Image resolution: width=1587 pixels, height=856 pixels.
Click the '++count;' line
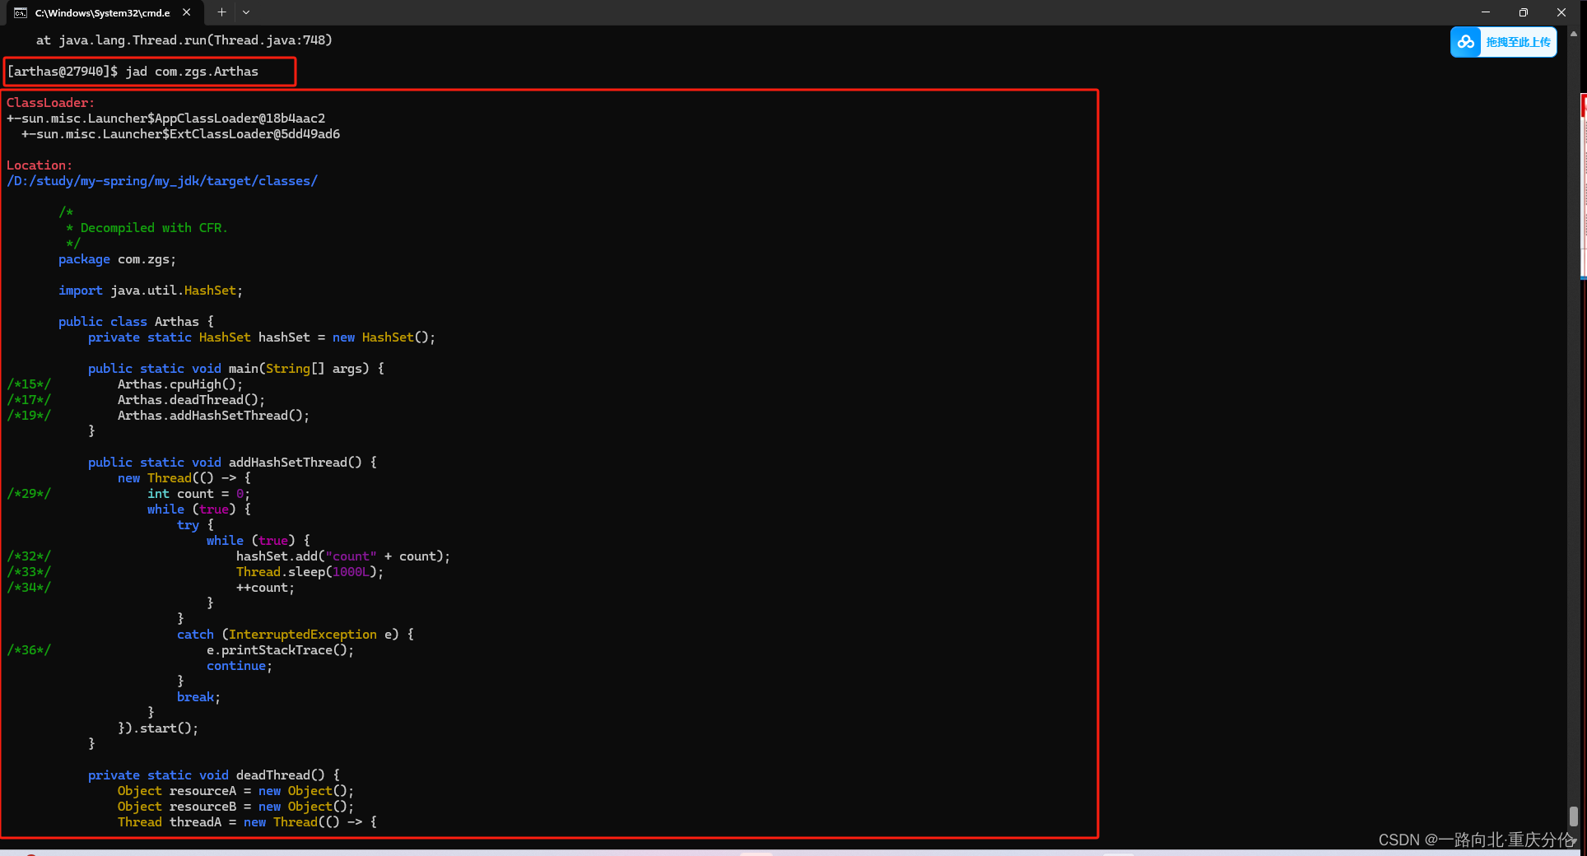[x=265, y=588]
